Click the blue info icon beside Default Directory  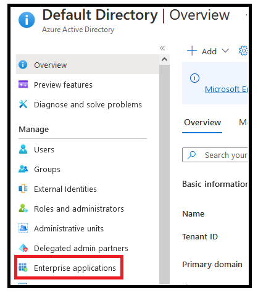27,20
